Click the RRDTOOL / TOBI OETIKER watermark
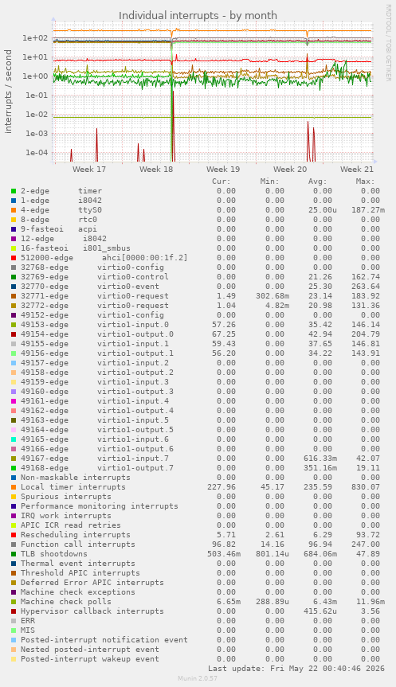Screen dimensions: 396x687 (388, 42)
